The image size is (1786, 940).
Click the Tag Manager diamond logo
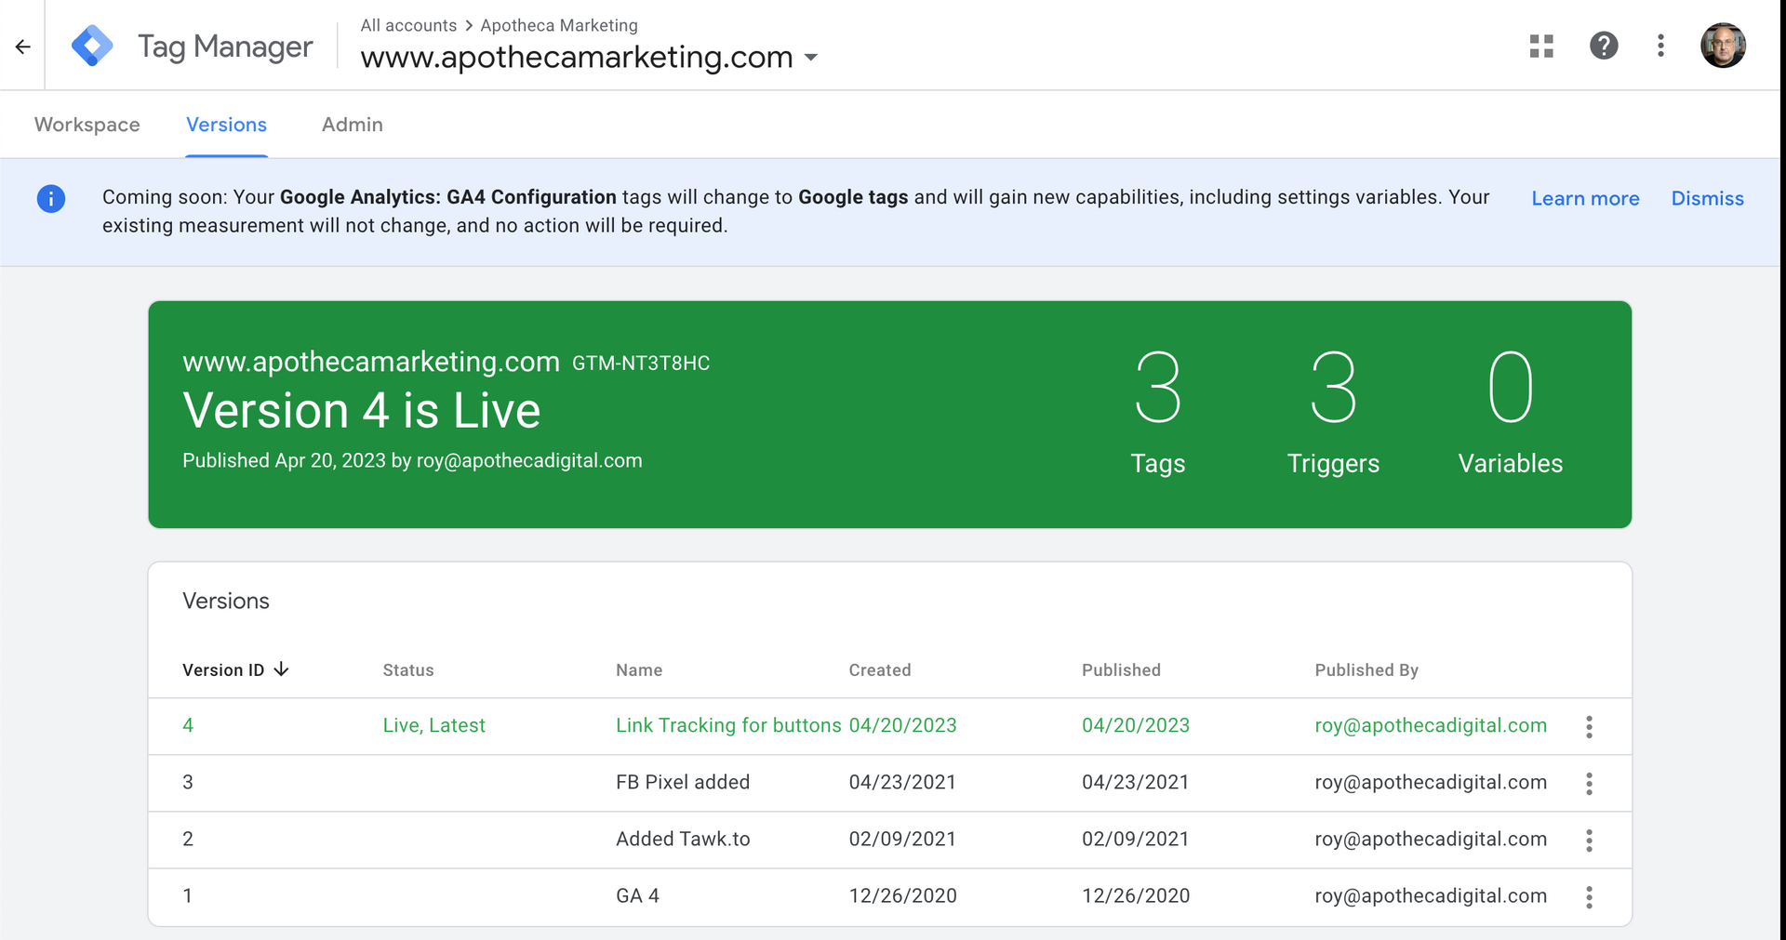pyautogui.click(x=92, y=46)
